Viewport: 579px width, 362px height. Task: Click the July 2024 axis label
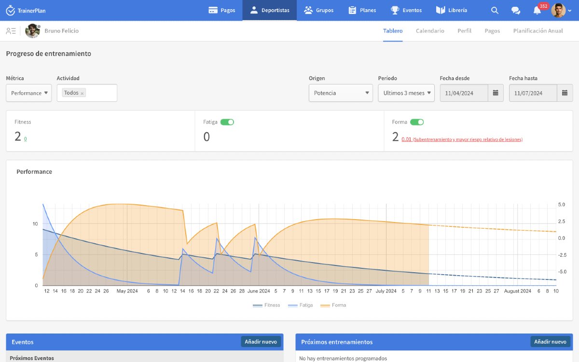click(386, 291)
